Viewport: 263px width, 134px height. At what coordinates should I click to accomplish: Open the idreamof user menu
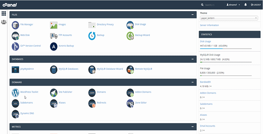click(233, 5)
